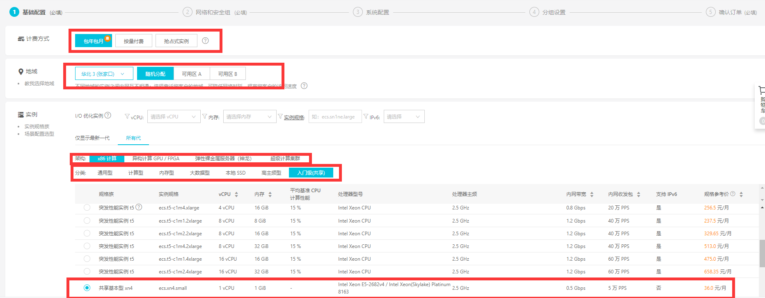The image size is (765, 298).
Task: Choose 按量付费 billing method
Action: coord(134,41)
